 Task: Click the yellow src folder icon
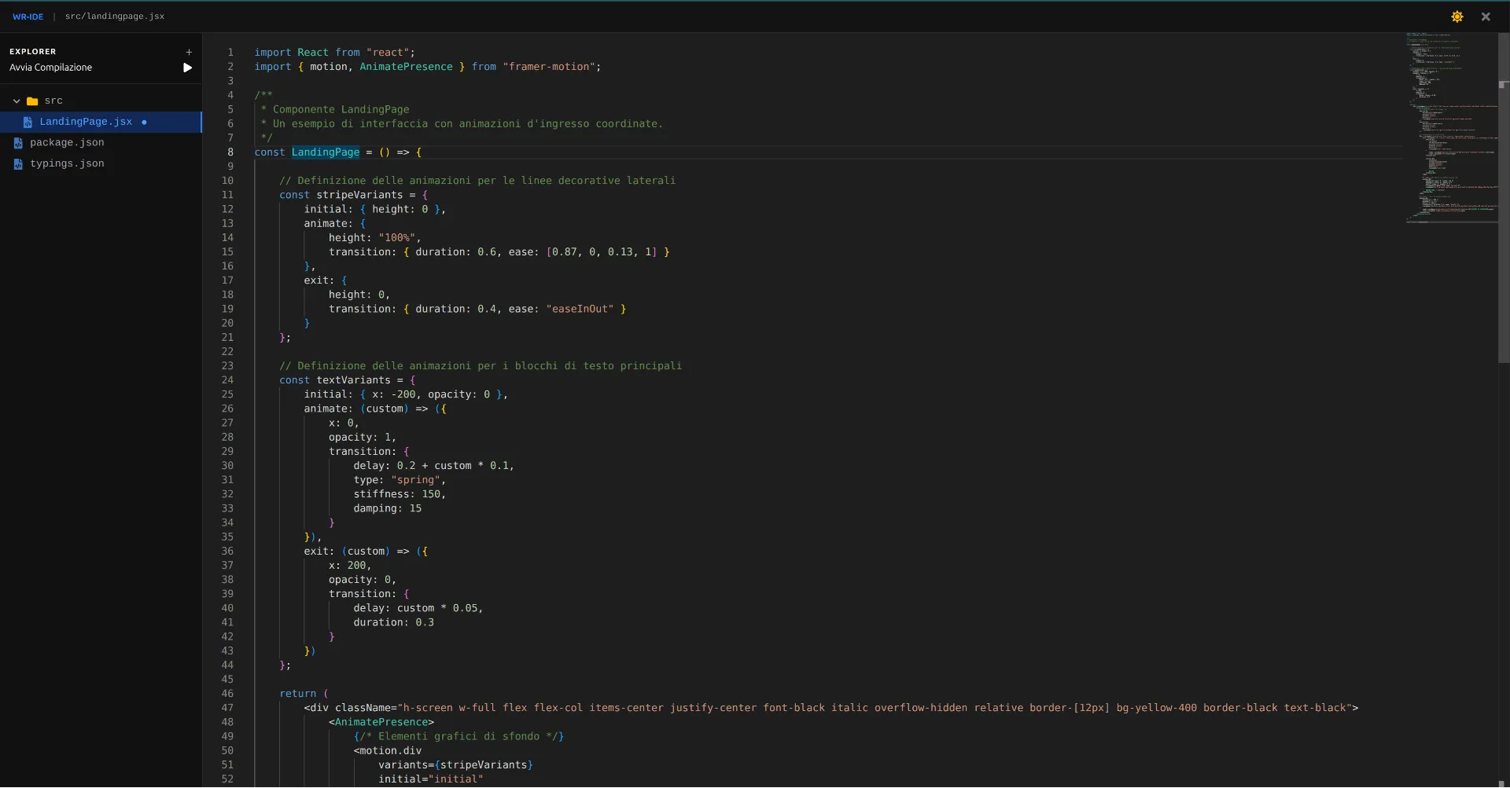tap(32, 101)
